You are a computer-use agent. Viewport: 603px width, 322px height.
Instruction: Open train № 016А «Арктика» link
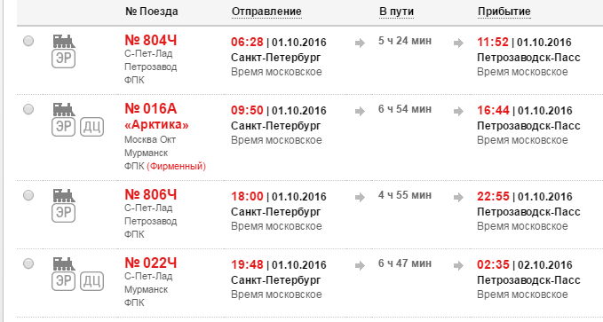tap(156, 116)
